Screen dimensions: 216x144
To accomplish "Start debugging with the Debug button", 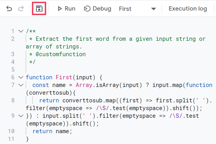I will pyautogui.click(x=97, y=9).
